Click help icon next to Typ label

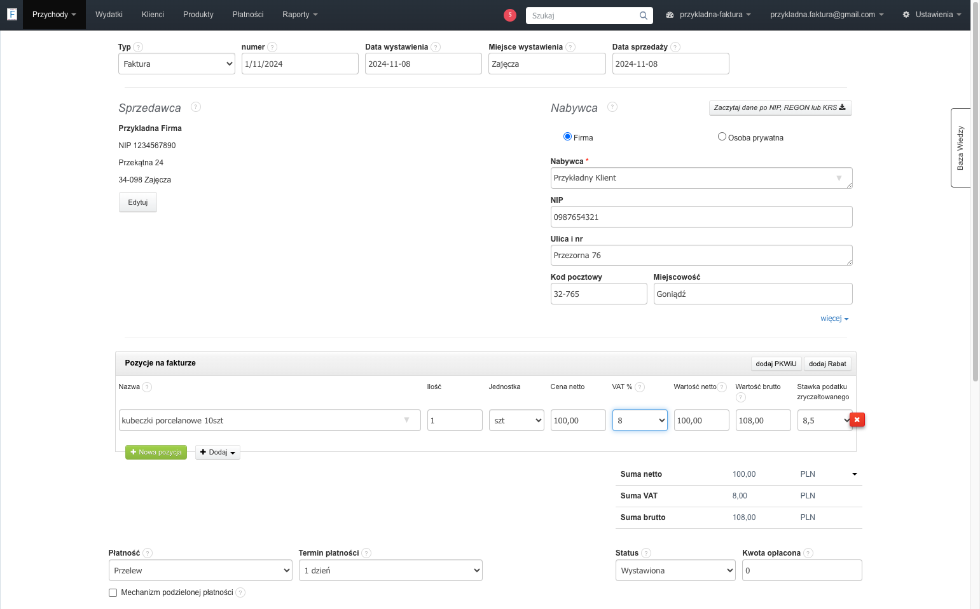(x=138, y=47)
